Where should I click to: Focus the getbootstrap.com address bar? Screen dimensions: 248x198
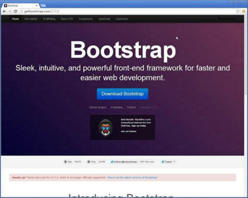click(x=126, y=11)
